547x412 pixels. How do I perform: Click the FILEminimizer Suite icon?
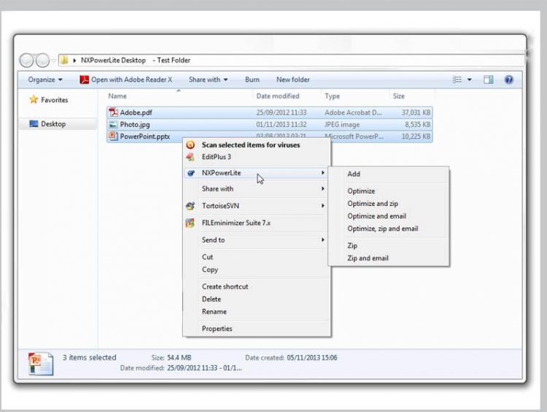(x=190, y=223)
